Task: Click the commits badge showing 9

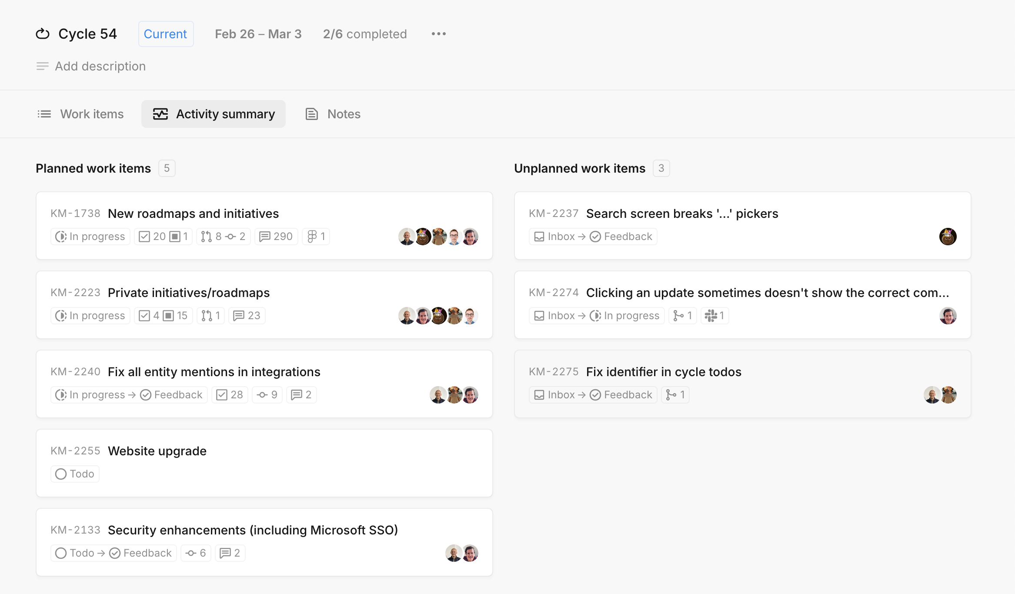Action: pos(267,395)
